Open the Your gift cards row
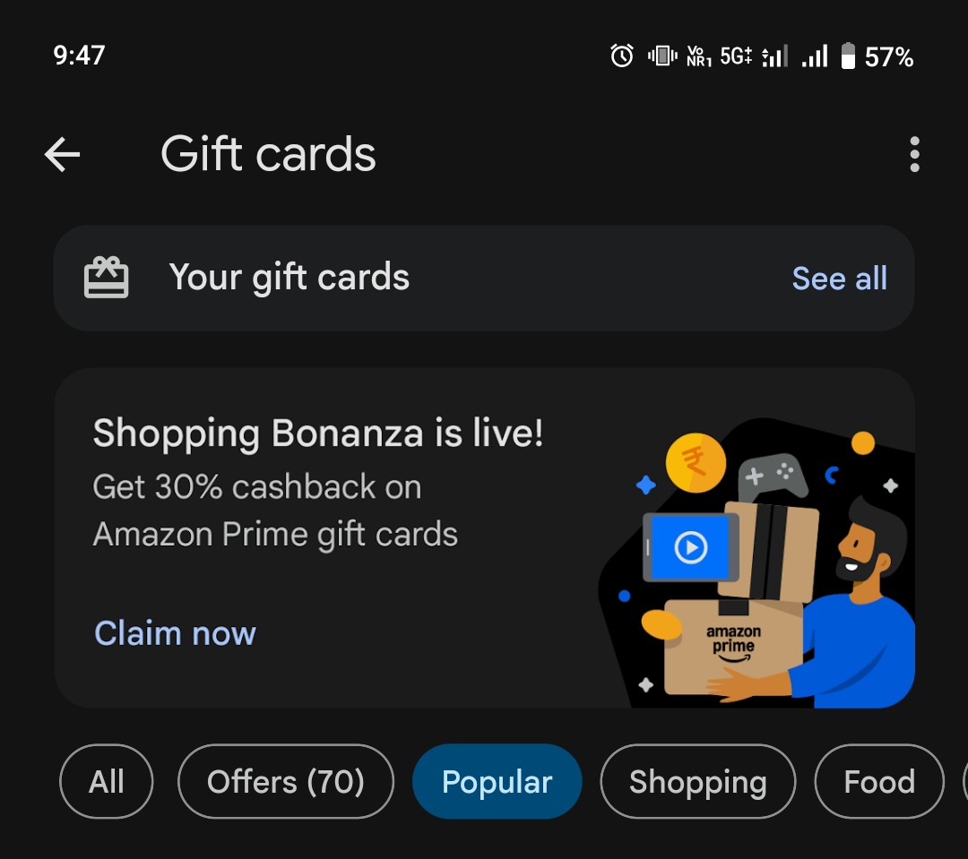This screenshot has width=968, height=859. pyautogui.click(x=484, y=278)
